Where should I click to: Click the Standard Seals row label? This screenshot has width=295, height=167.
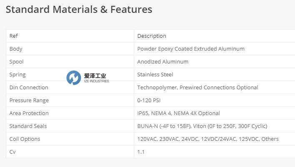tap(28, 126)
